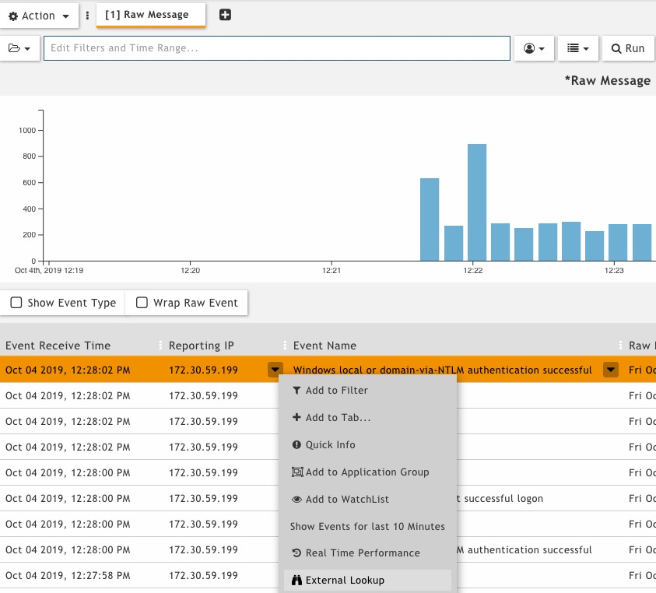
Task: Click the vertical dots beside the Action button
Action: (x=87, y=16)
